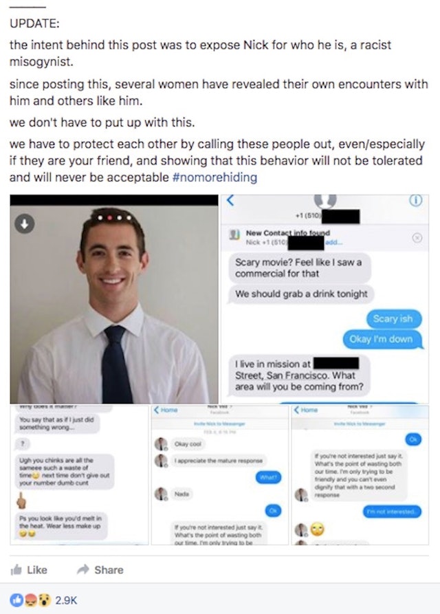440x614 pixels.
Task: Click the Share arrow icon
Action: [83, 569]
